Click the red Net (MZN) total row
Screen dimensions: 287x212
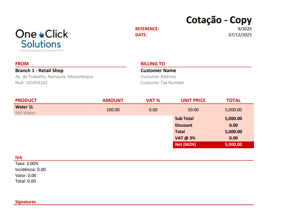click(213, 145)
